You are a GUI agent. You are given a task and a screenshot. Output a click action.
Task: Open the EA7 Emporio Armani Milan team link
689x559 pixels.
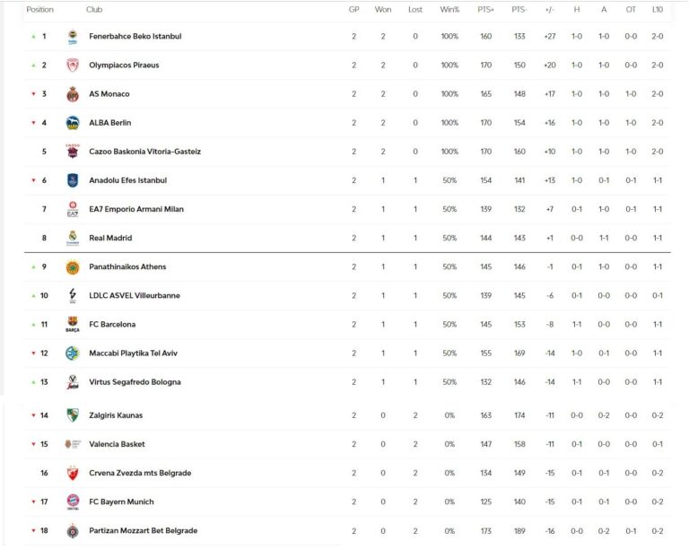point(136,209)
